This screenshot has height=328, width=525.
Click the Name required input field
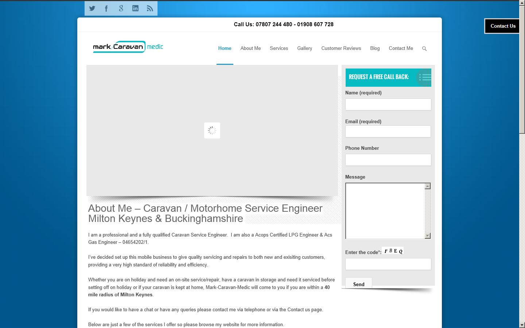point(388,104)
